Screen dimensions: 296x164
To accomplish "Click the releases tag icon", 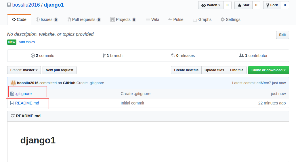I will (x=173, y=56).
